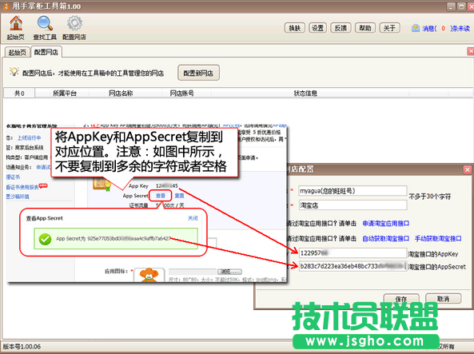Click the 保存 save button
Image resolution: width=474 pixels, height=354 pixels.
click(x=401, y=299)
